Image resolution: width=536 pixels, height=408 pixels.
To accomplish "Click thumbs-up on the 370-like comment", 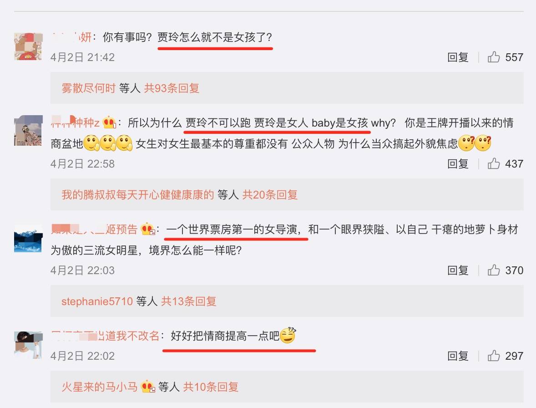I will tap(494, 270).
